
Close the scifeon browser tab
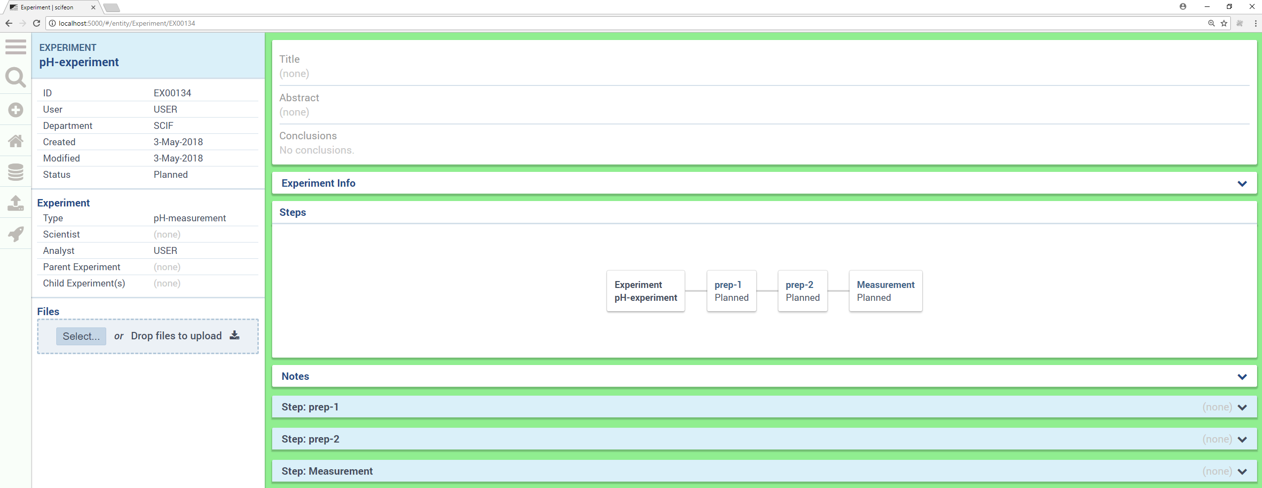coord(93,7)
